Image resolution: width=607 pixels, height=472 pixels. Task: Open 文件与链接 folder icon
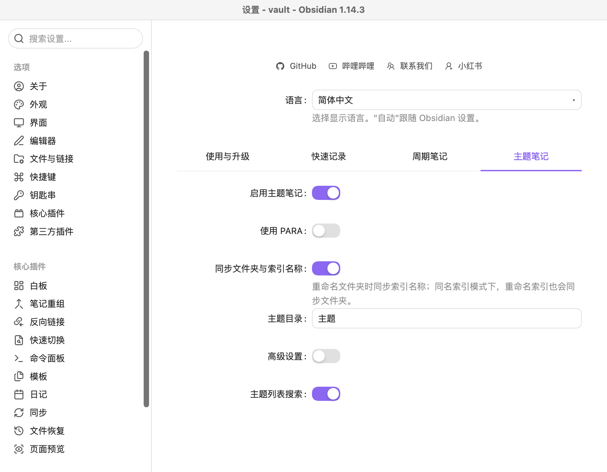click(19, 159)
